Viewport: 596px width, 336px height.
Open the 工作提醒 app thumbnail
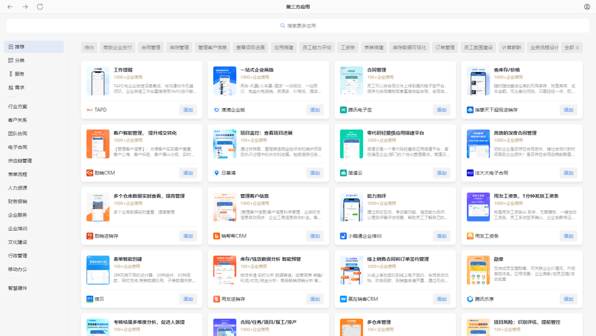click(98, 81)
